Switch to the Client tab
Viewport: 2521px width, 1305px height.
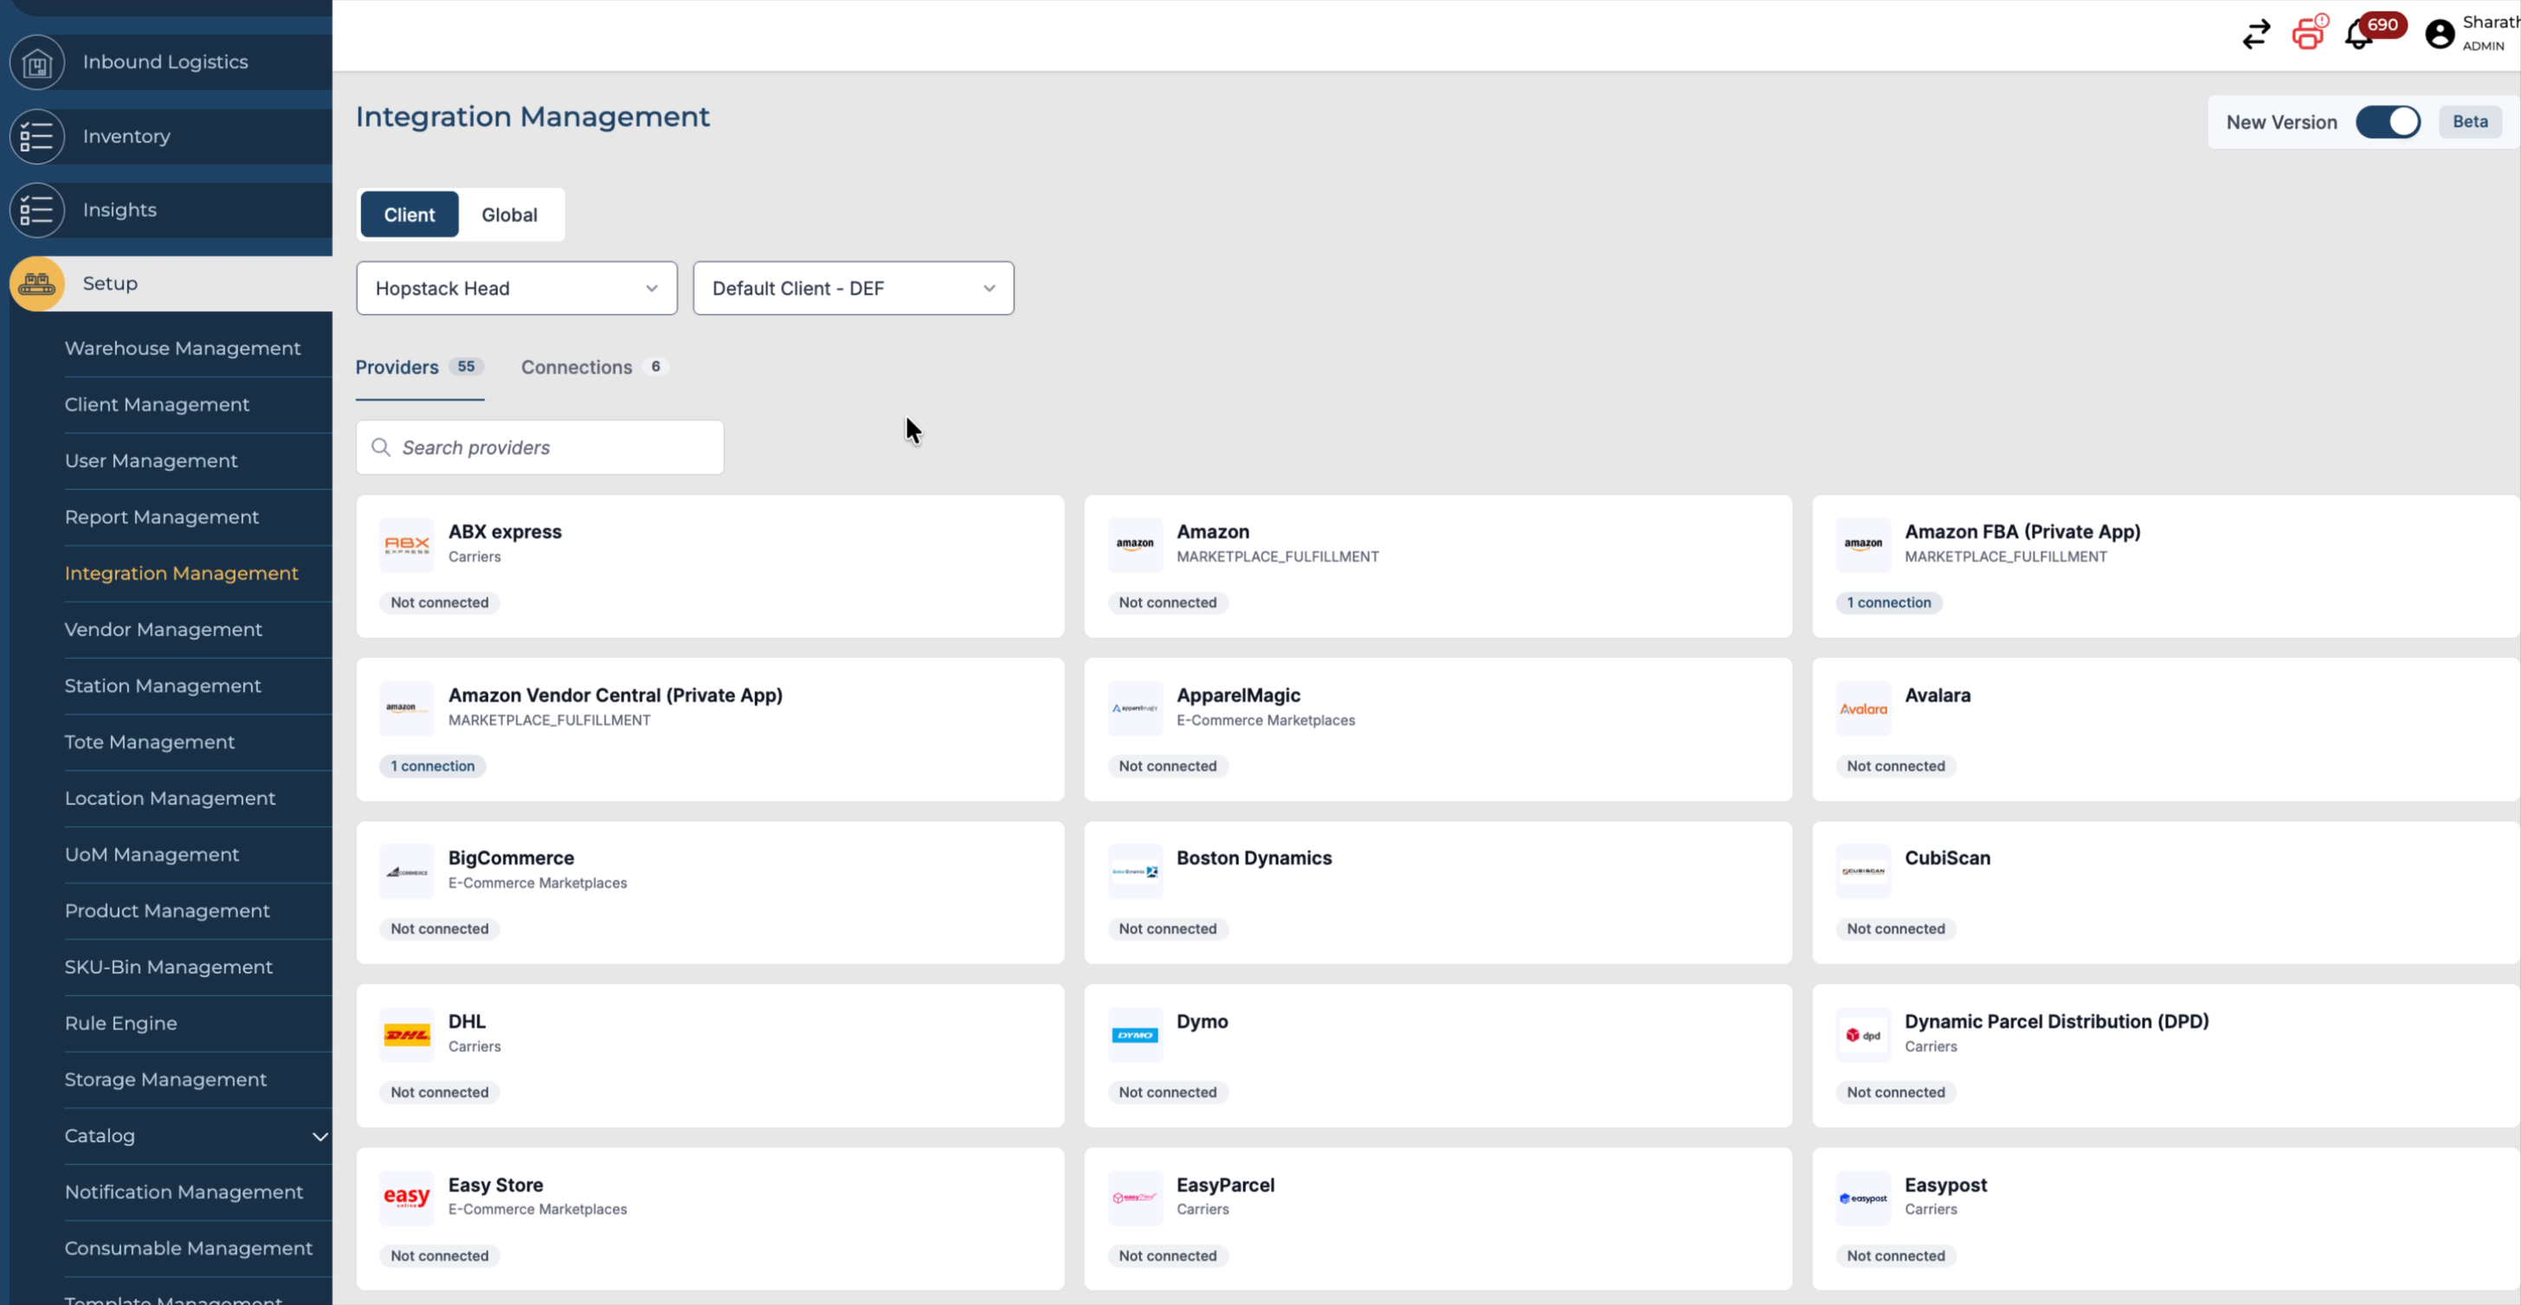[409, 215]
